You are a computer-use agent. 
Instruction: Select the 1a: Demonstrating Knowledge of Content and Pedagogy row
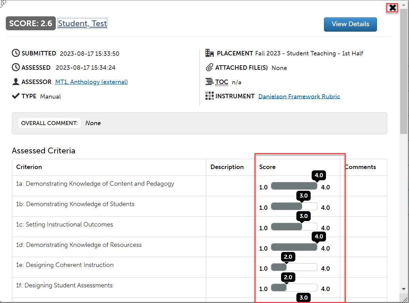[x=199, y=186]
